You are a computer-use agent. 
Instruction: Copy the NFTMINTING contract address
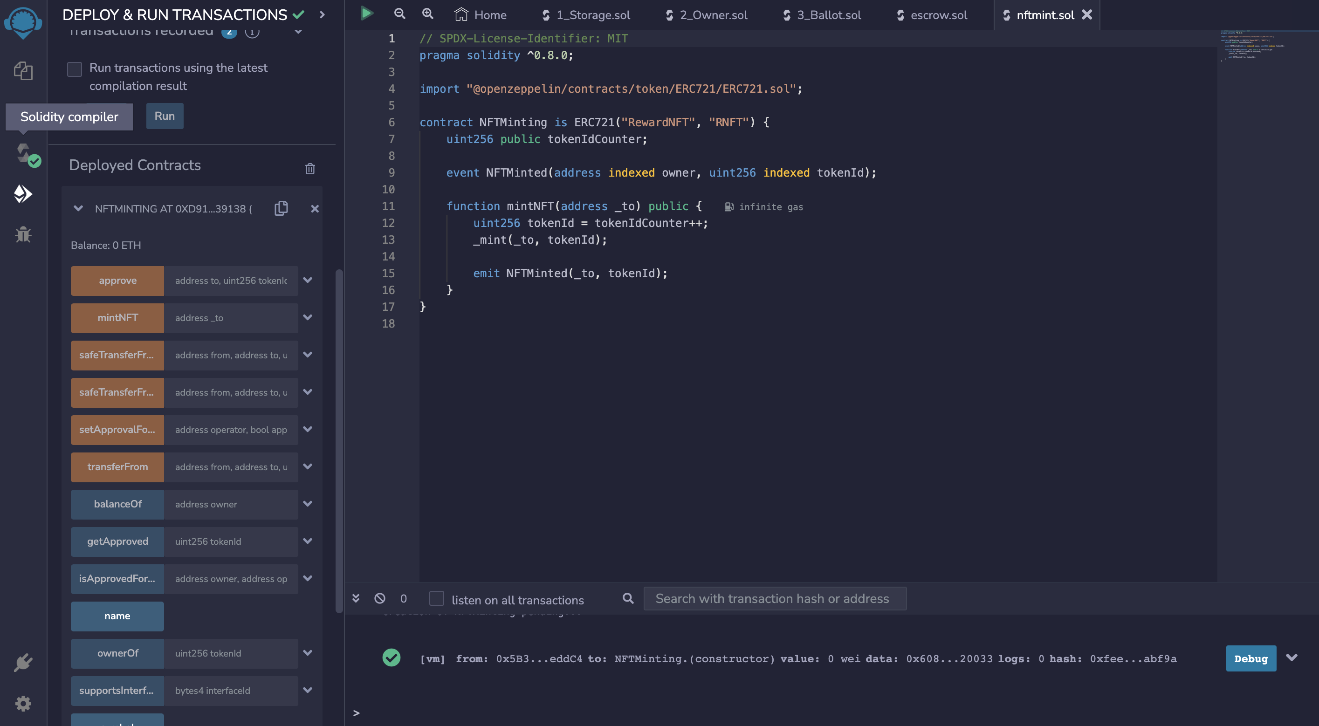(x=281, y=208)
